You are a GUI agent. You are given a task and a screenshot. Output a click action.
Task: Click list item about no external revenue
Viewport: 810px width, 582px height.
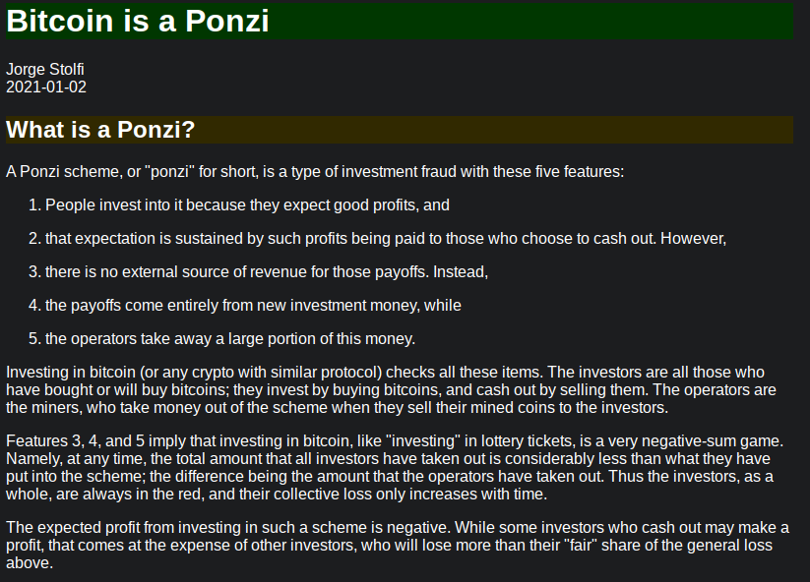[x=267, y=271]
